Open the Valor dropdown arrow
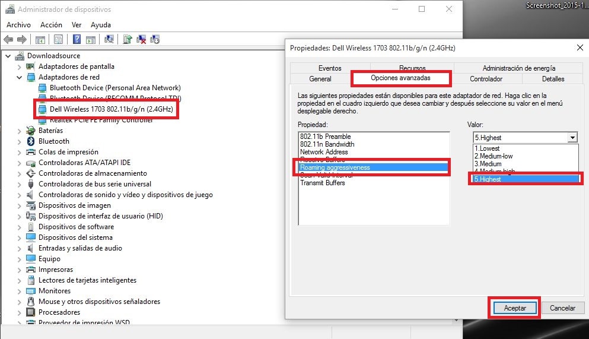The height and width of the screenshot is (339, 589). click(x=572, y=138)
